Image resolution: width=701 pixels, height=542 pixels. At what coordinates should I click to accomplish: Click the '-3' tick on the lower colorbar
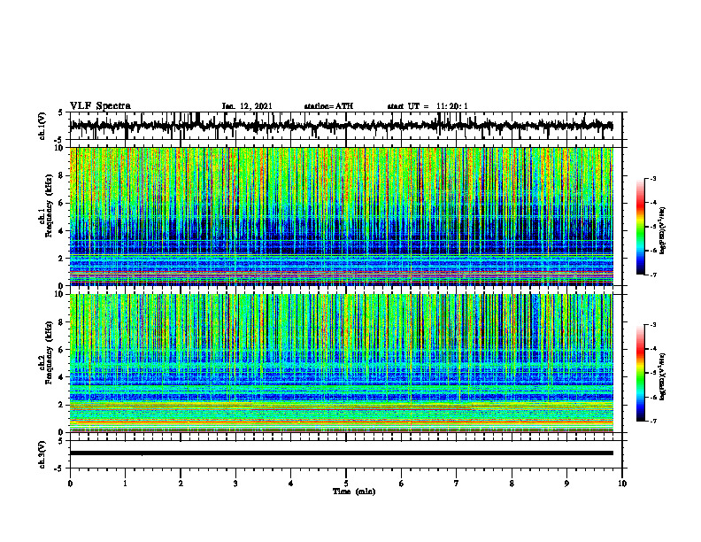(653, 325)
